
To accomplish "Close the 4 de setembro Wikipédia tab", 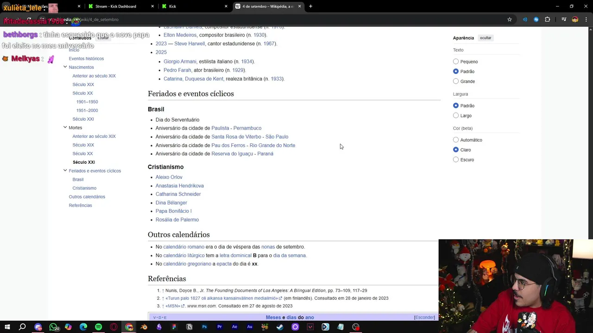I will (x=299, y=6).
